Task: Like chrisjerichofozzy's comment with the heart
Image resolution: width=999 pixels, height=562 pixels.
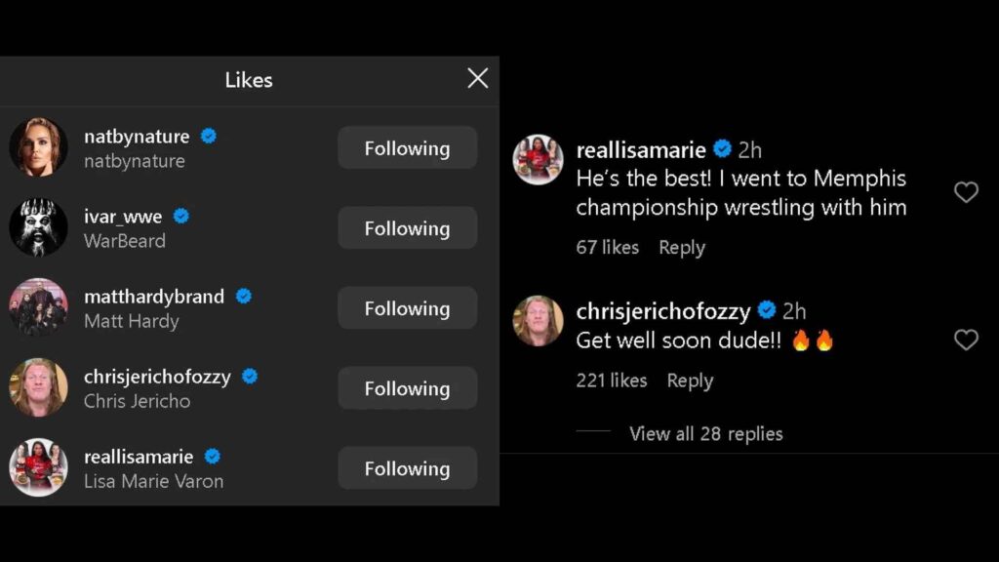Action: point(965,340)
